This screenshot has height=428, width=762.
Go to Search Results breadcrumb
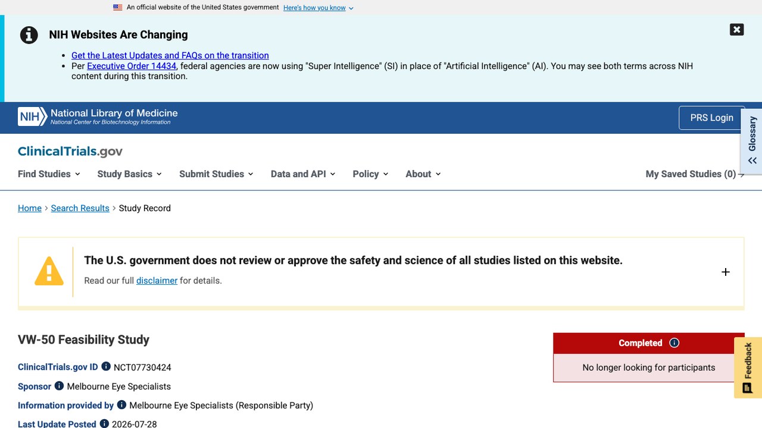tap(80, 208)
